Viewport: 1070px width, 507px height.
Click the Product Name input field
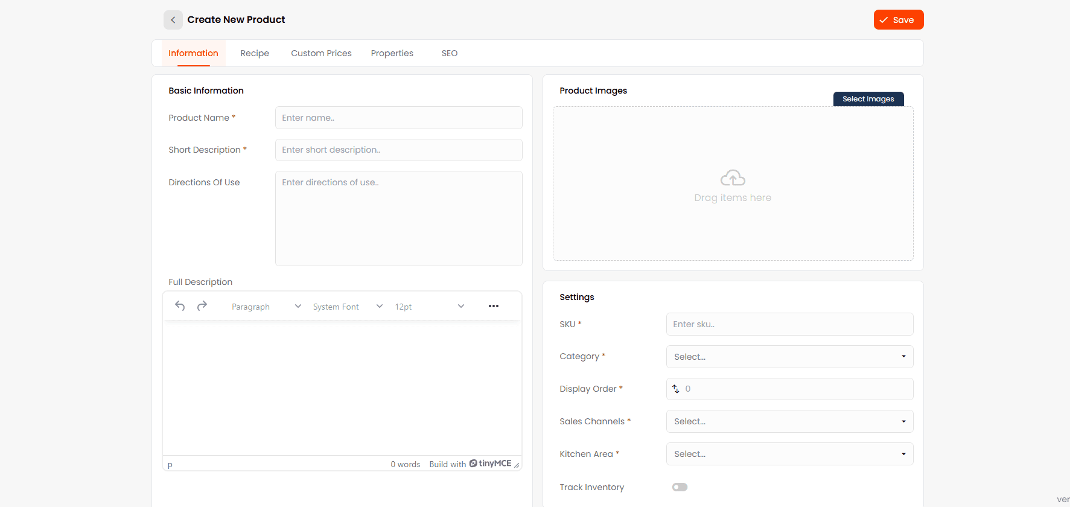coord(398,118)
